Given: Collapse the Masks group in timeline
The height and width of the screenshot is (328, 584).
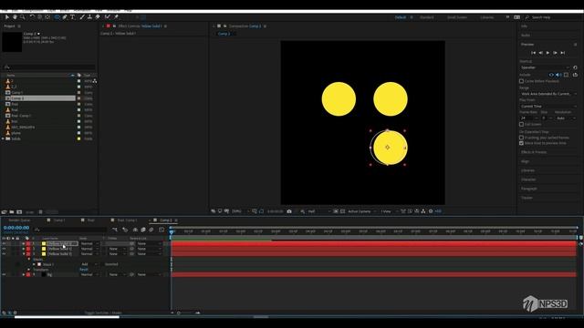Looking at the screenshot, I should (x=29, y=259).
